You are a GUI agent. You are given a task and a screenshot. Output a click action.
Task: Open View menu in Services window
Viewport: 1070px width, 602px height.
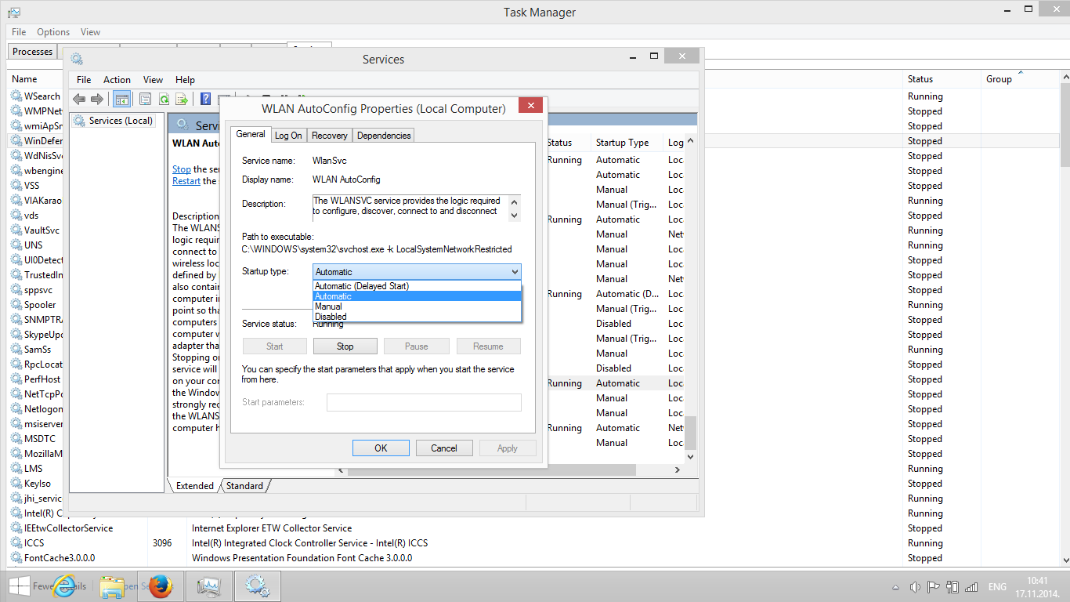[153, 80]
